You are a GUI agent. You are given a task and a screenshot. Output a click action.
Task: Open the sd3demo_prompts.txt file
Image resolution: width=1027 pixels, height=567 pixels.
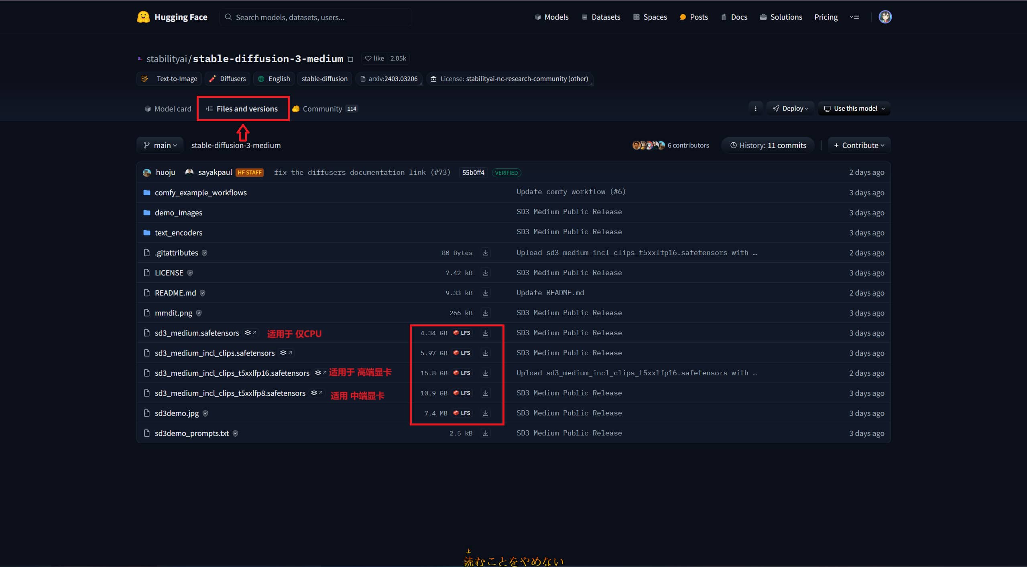[x=192, y=433]
